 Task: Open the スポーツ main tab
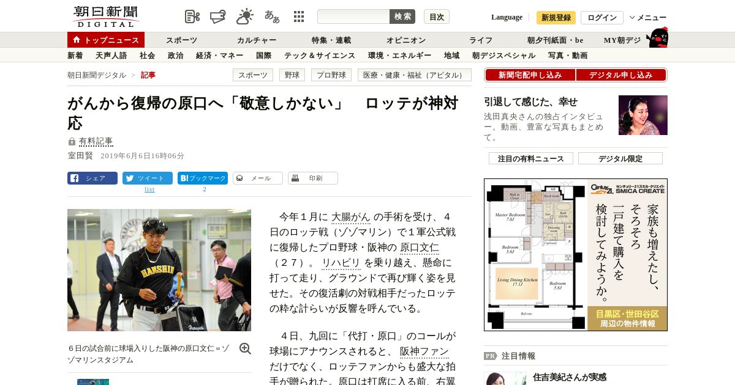[x=181, y=40]
